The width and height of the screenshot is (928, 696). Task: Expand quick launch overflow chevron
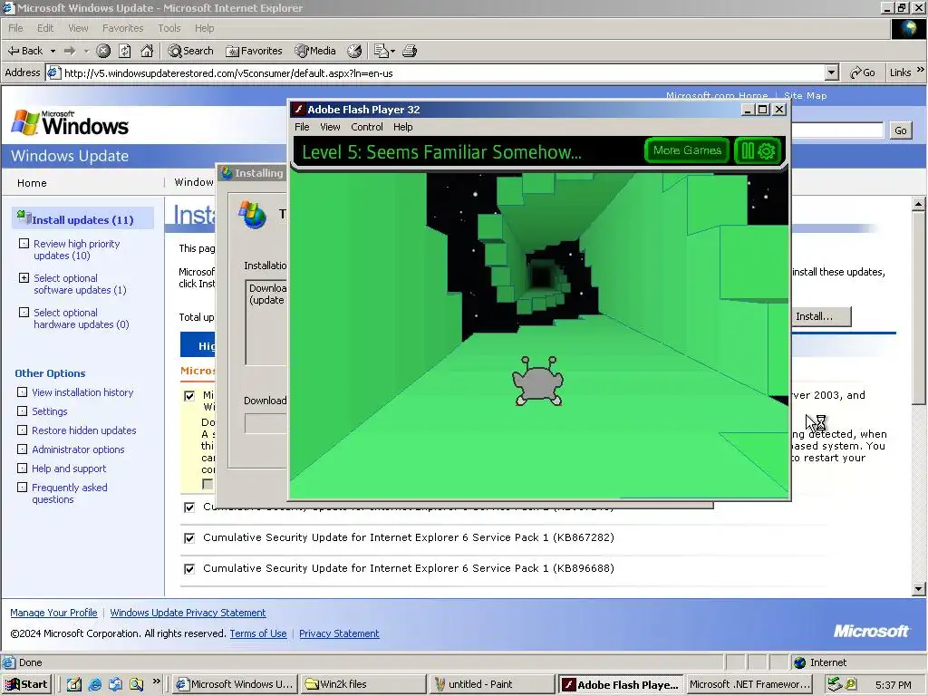pyautogui.click(x=156, y=681)
